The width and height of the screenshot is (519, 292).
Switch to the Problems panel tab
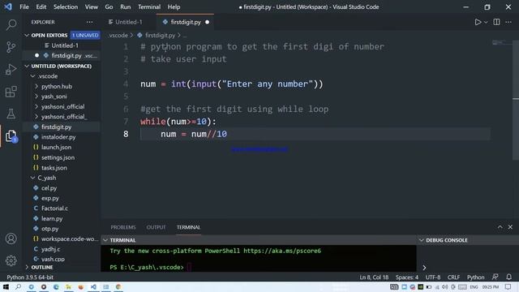click(x=123, y=227)
